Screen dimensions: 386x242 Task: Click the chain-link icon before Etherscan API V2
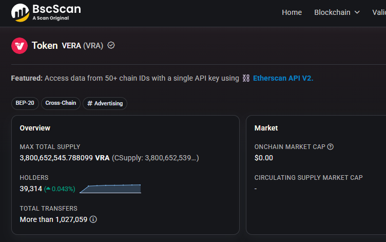click(x=246, y=78)
